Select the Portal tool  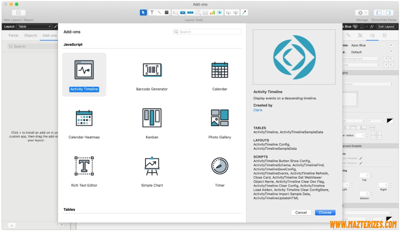click(205, 12)
